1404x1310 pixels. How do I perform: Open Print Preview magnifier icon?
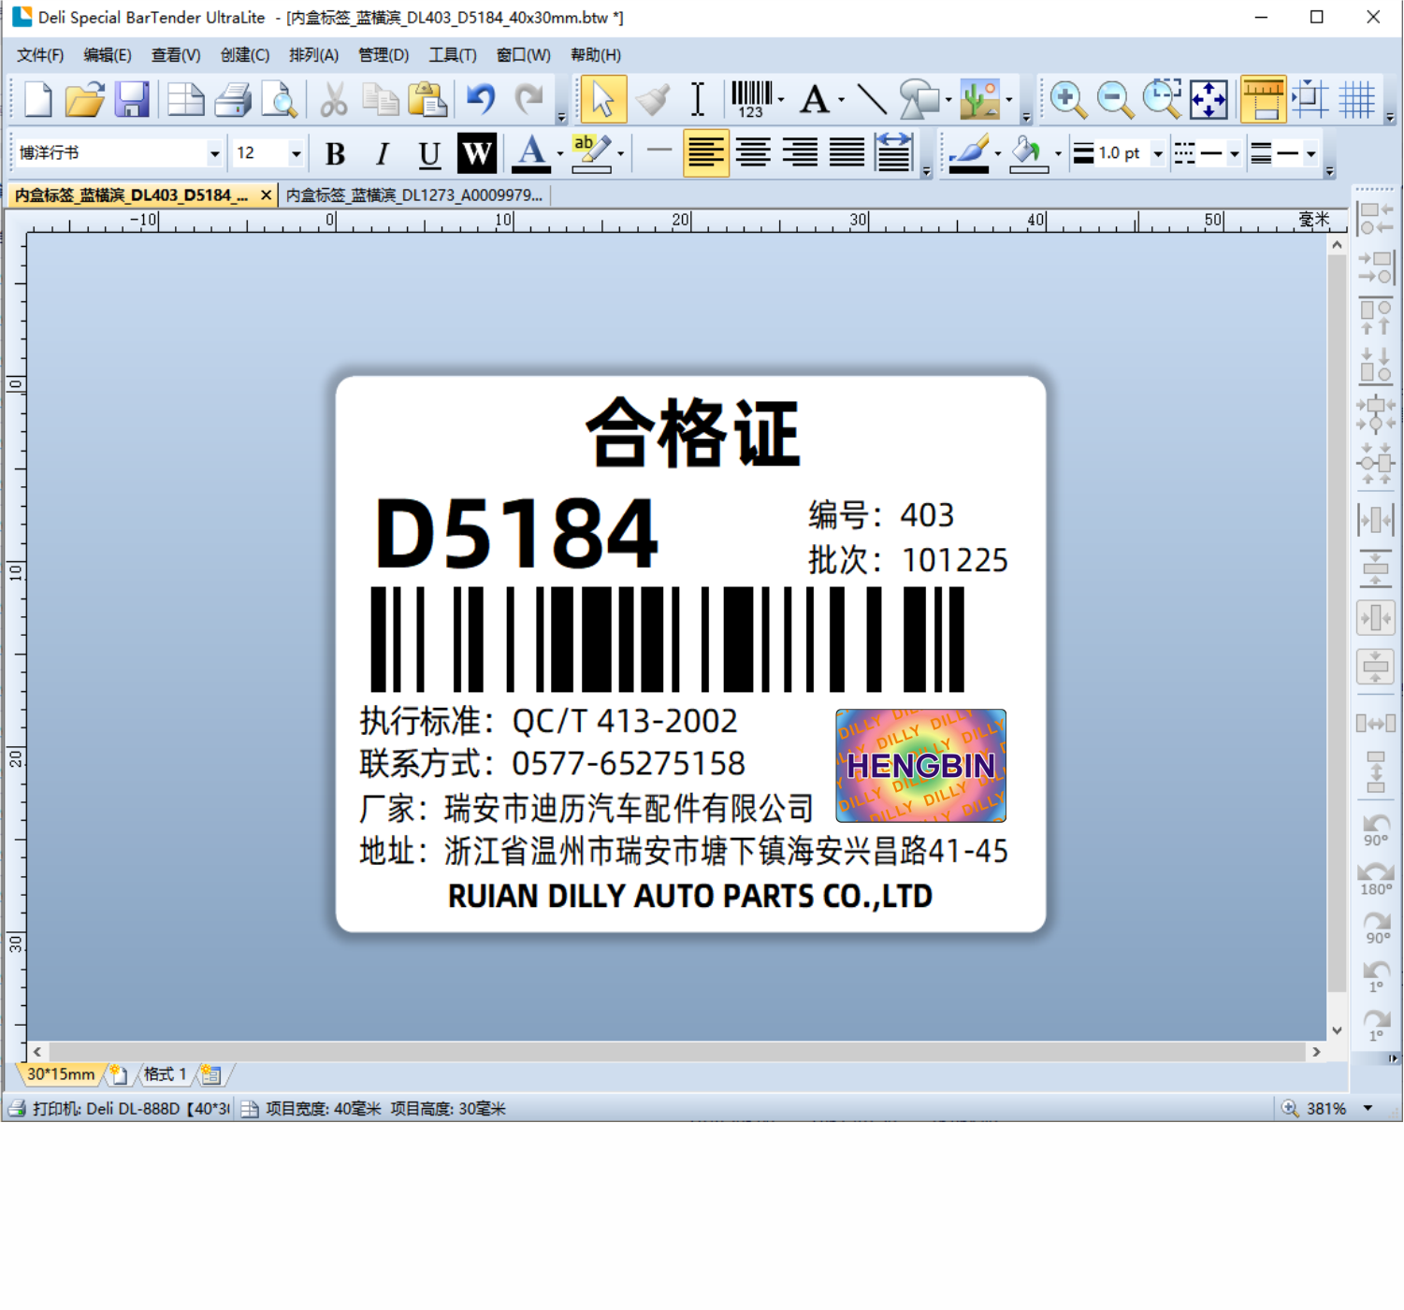279,99
